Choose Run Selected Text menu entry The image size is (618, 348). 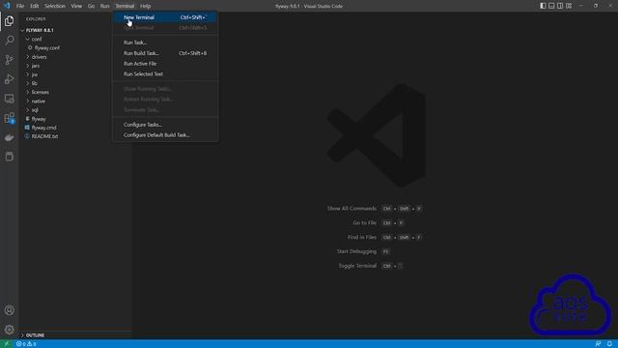click(165, 73)
